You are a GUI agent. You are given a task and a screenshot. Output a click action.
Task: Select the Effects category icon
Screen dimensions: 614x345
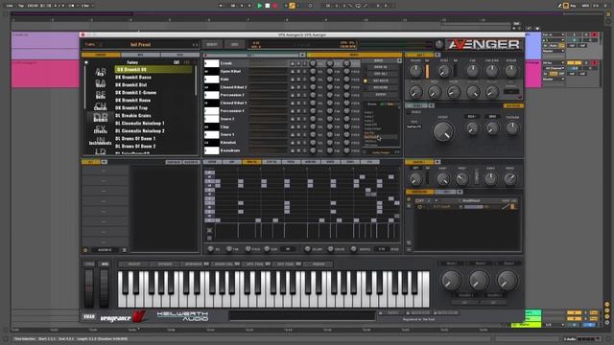tap(101, 129)
